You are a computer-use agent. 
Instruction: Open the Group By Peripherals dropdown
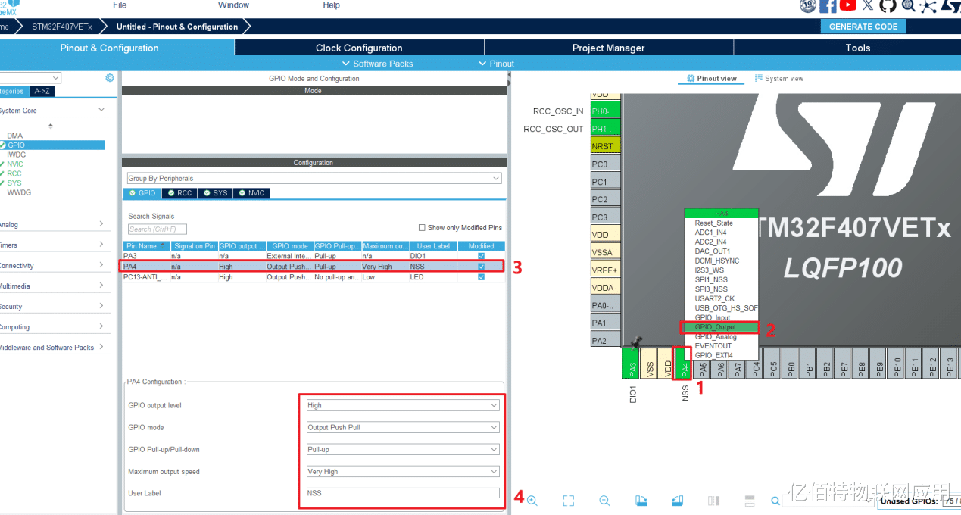tap(314, 179)
